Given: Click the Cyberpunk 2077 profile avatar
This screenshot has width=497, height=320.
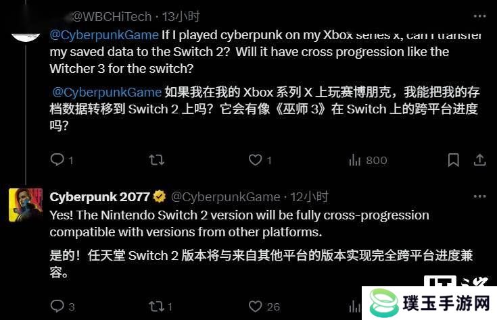Looking at the screenshot, I should coord(26,205).
